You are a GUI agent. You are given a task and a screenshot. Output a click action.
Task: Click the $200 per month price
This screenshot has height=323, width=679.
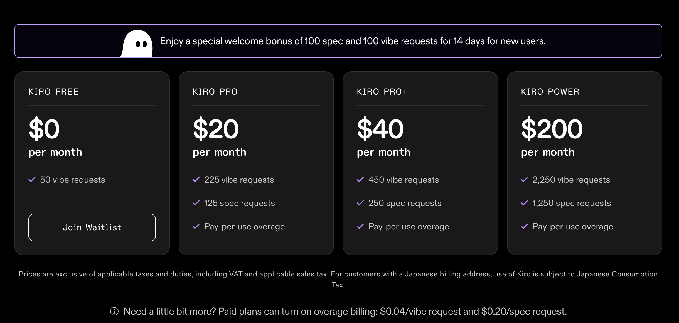pyautogui.click(x=552, y=129)
